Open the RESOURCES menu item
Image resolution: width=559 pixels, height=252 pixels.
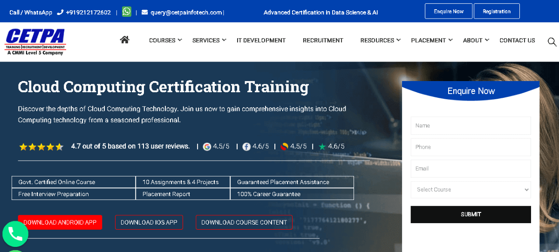377,41
